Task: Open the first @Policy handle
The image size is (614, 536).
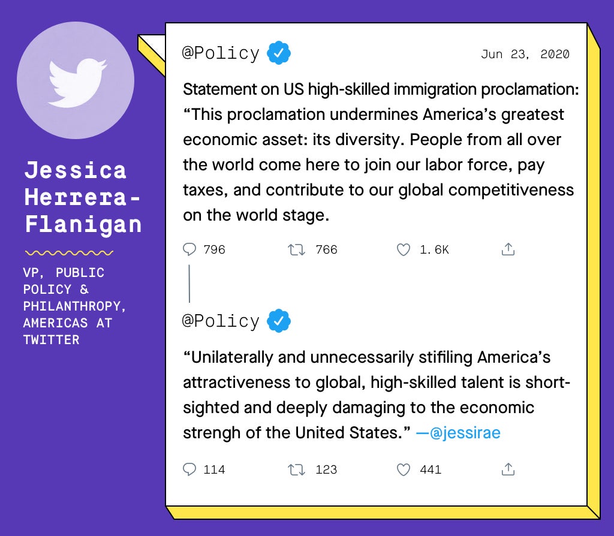Action: click(221, 53)
